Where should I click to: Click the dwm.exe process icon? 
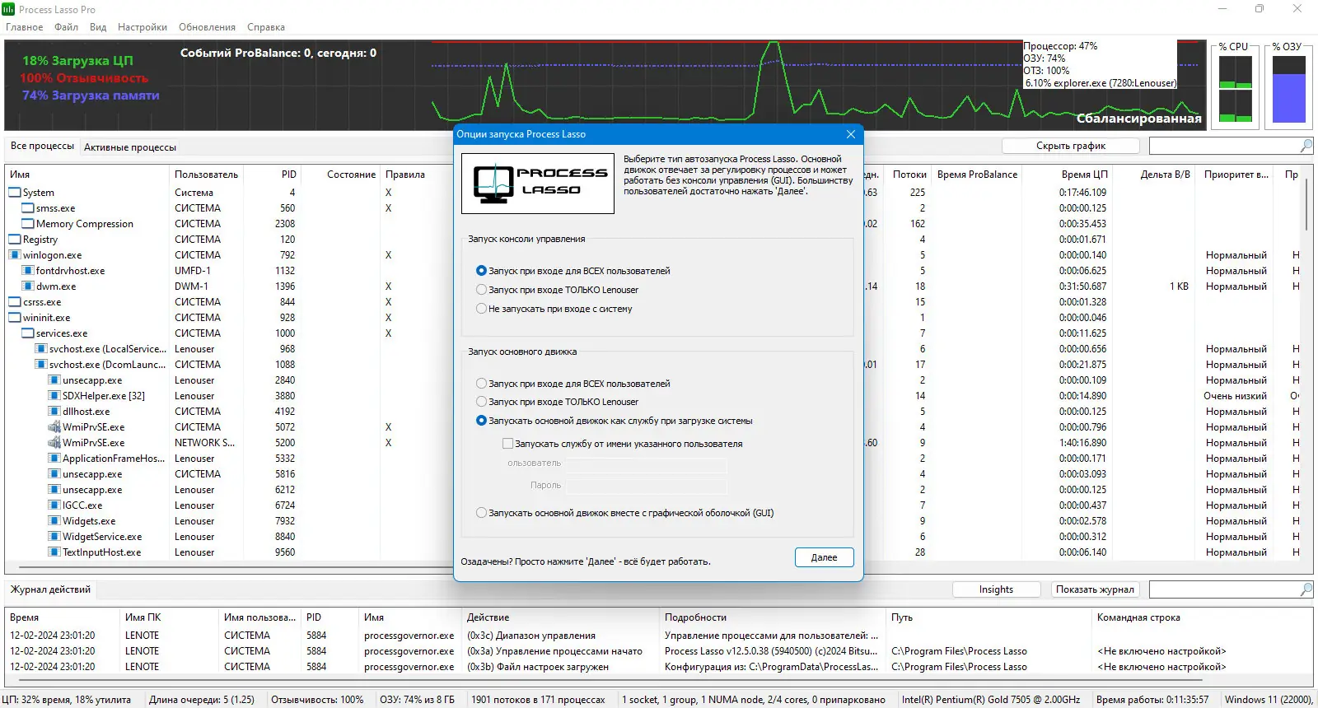[x=28, y=286]
